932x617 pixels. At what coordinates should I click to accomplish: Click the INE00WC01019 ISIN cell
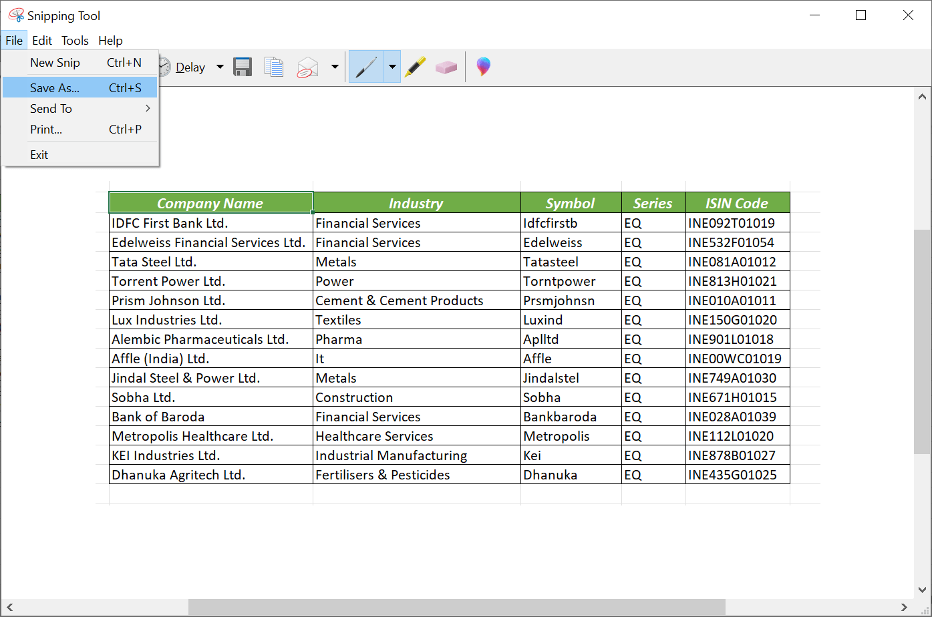(x=738, y=359)
